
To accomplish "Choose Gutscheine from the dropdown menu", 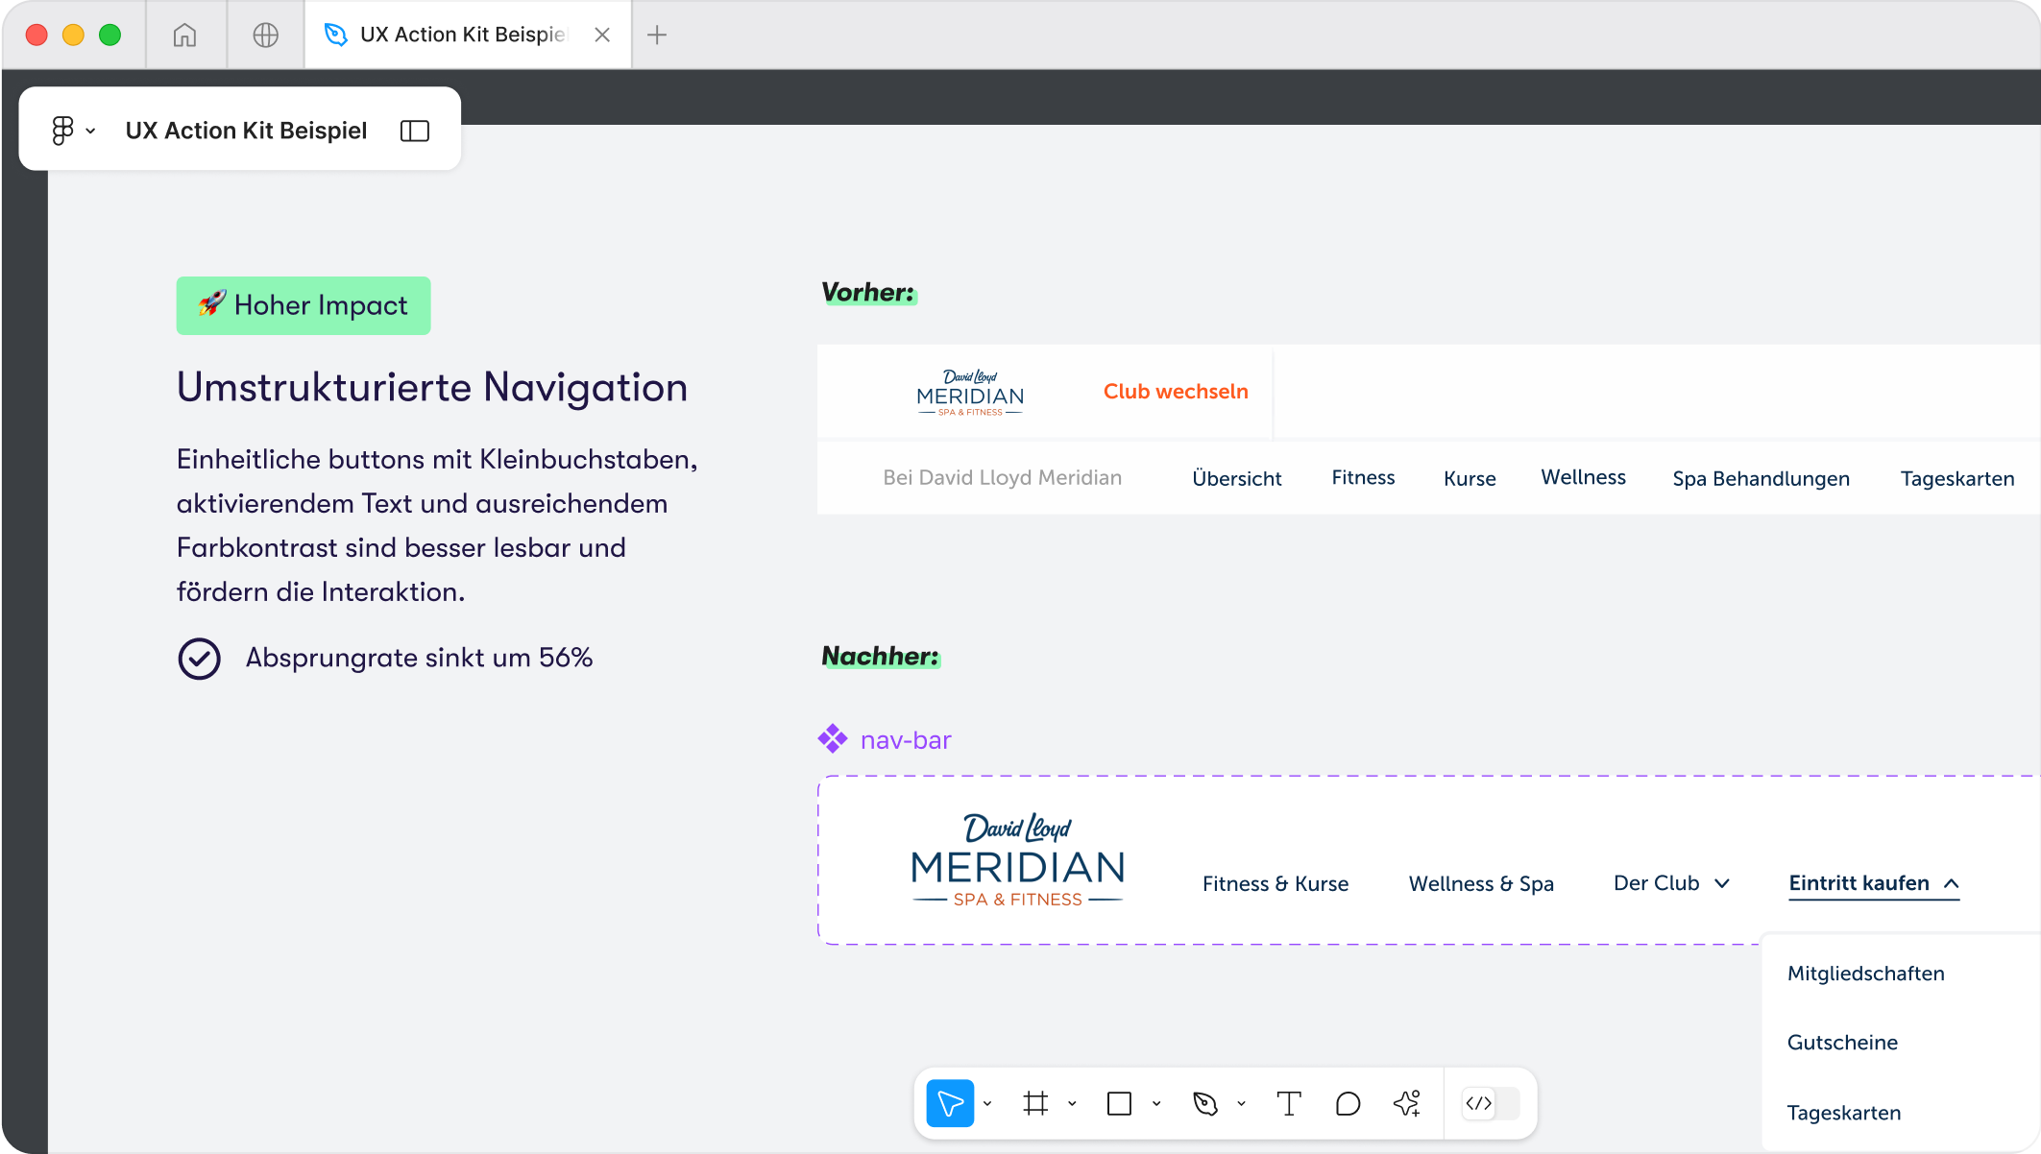I will [x=1842, y=1043].
